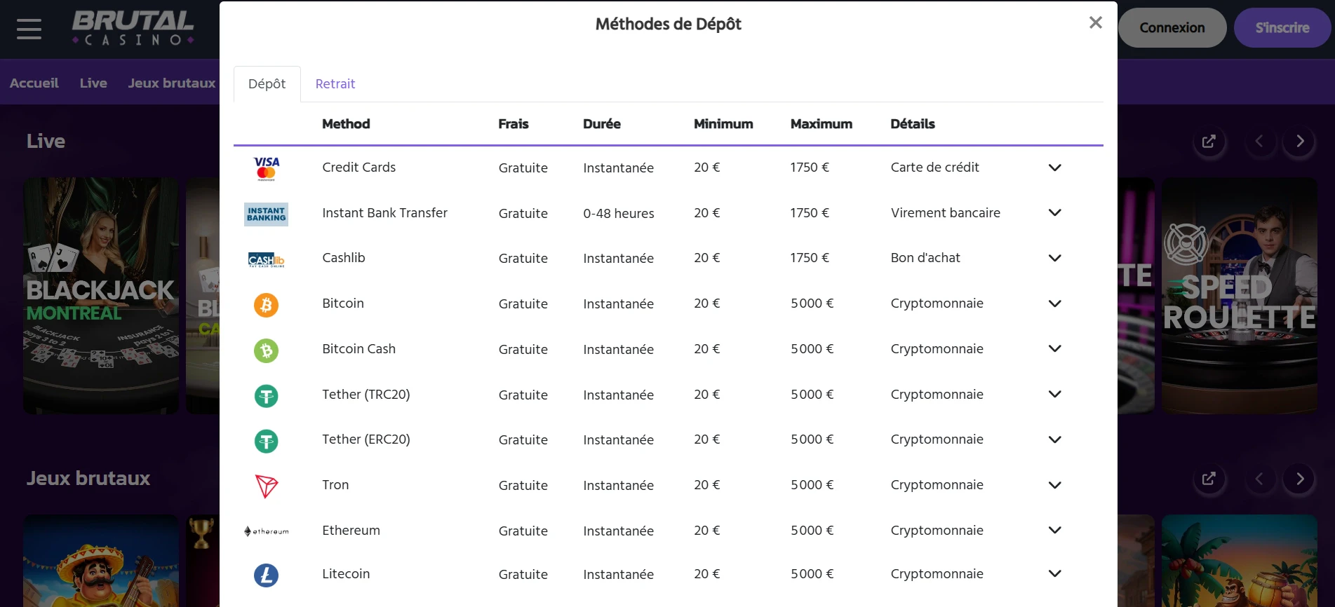Click the orange Bitcoin icon
This screenshot has height=607, width=1335.
pos(266,305)
